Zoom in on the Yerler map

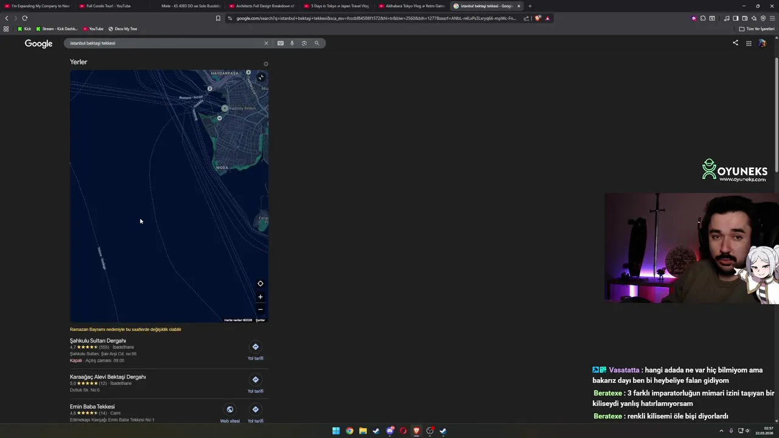[260, 297]
